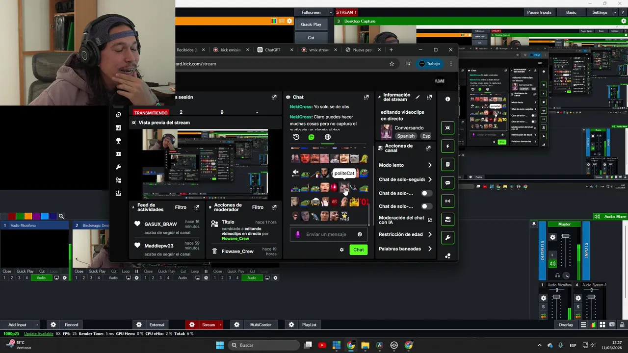
Task: Open achievements trophy icon in Kick sidebar
Action: pyautogui.click(x=118, y=141)
